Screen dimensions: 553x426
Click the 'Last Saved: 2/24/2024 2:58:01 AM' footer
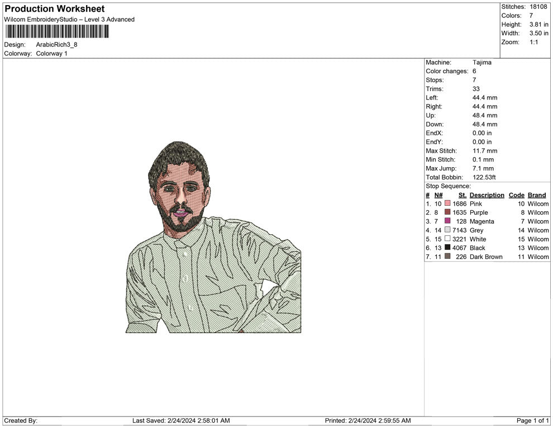pyautogui.click(x=181, y=420)
